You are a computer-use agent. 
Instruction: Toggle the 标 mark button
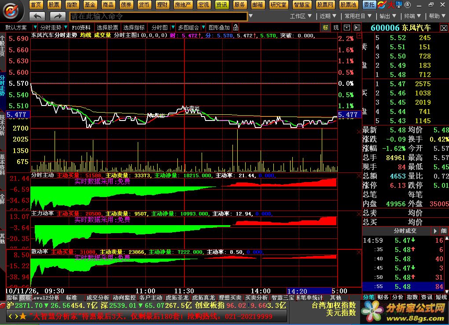pos(326,27)
